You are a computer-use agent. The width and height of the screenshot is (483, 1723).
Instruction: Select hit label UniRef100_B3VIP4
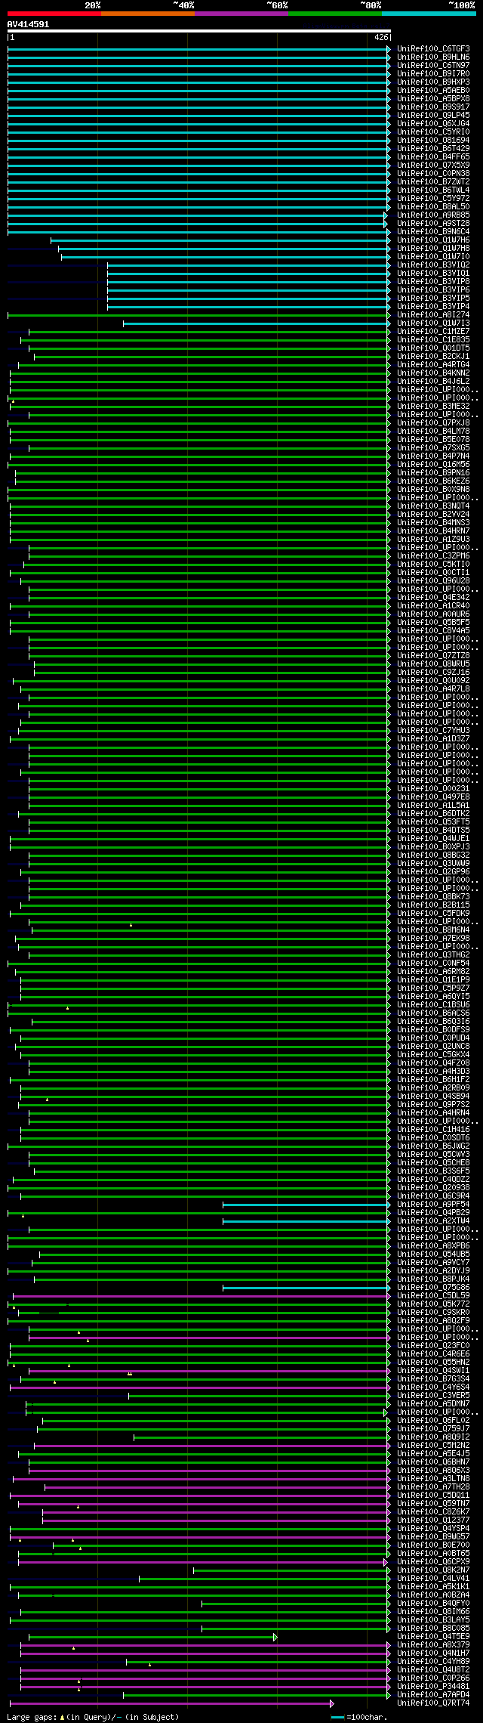(x=433, y=307)
